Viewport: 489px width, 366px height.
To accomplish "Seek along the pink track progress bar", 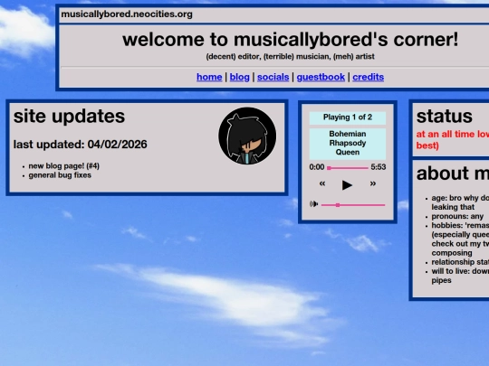I will tap(348, 168).
